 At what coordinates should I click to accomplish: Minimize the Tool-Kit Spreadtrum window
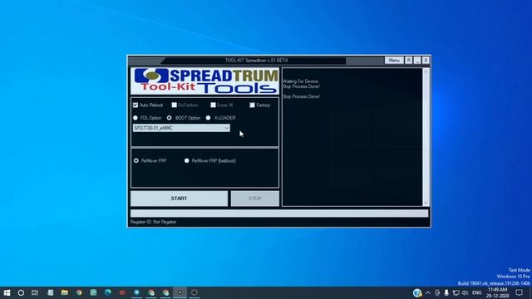[417, 61]
